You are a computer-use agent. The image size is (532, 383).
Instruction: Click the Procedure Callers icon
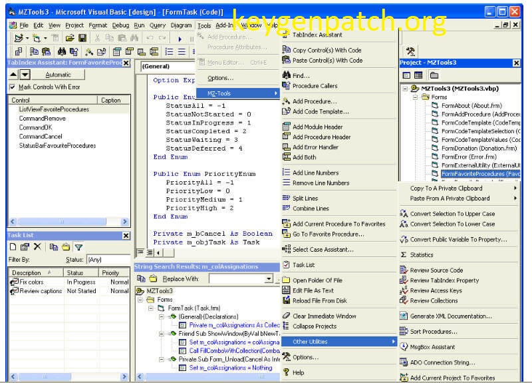pos(287,86)
